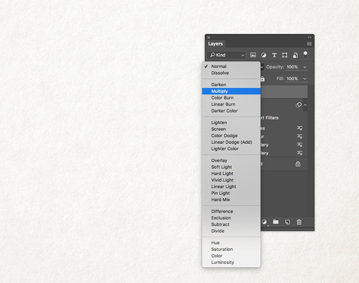The width and height of the screenshot is (359, 283).
Task: Open the Kind filter dropdown
Action: pos(227,55)
